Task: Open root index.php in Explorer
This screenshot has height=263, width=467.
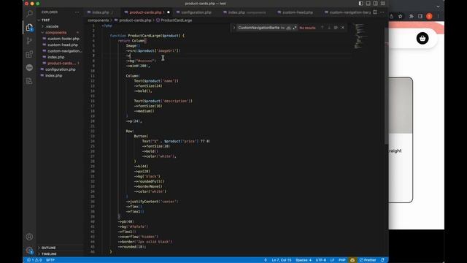Action: 53,75
